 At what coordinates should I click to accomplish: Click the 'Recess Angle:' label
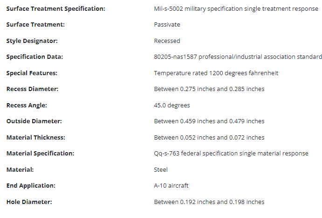(27, 105)
